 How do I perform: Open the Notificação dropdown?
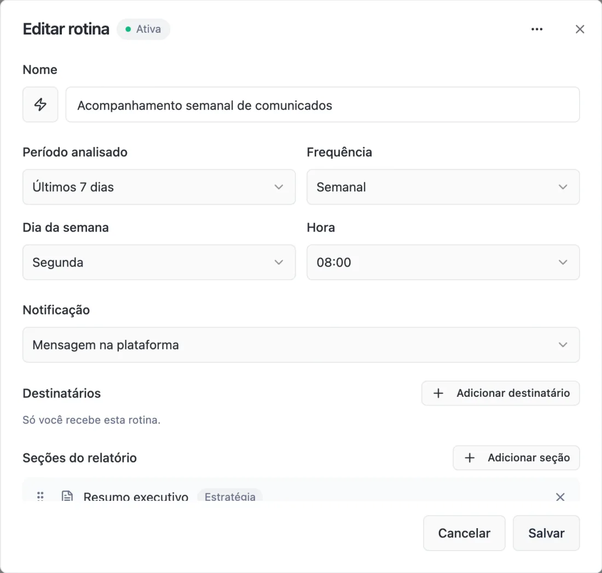click(301, 345)
